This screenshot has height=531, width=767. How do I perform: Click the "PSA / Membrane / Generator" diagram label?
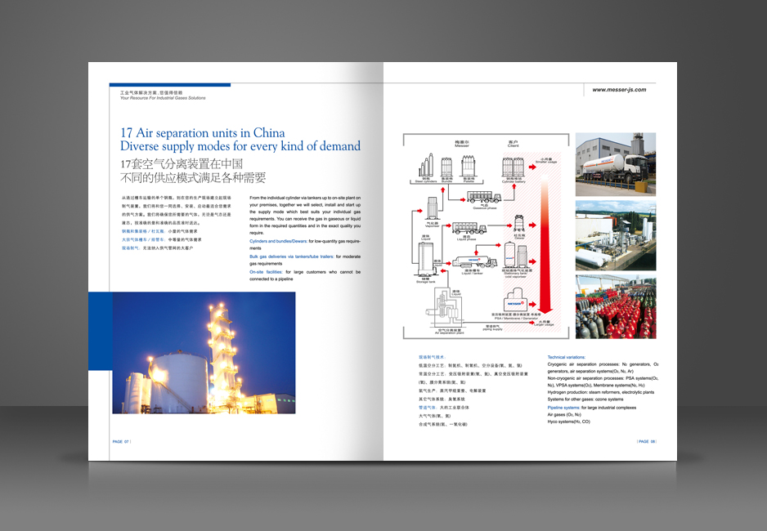pyautogui.click(x=516, y=318)
